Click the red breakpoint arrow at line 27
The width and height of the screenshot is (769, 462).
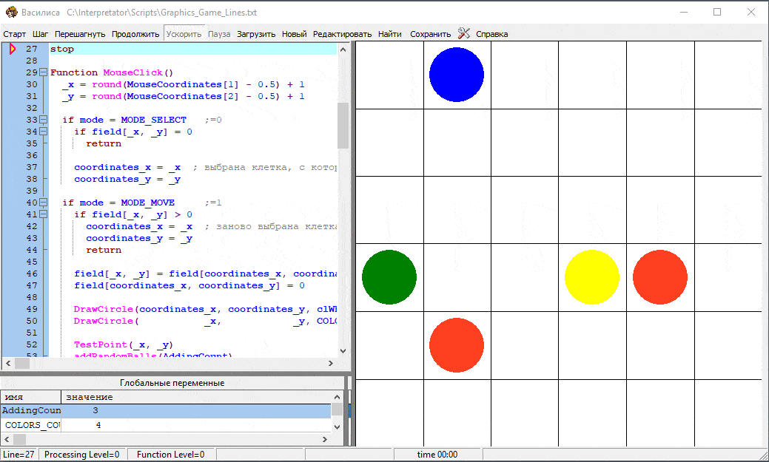[x=13, y=49]
